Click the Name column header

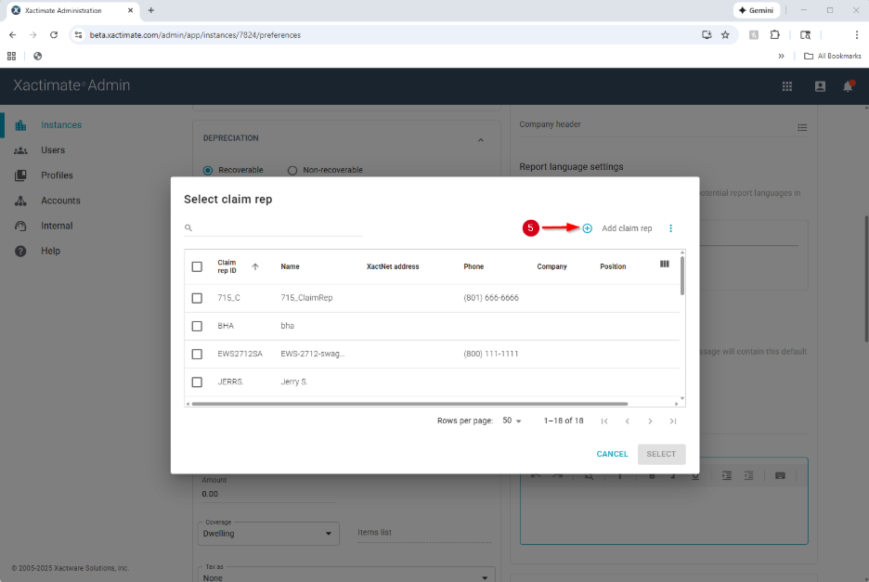290,266
